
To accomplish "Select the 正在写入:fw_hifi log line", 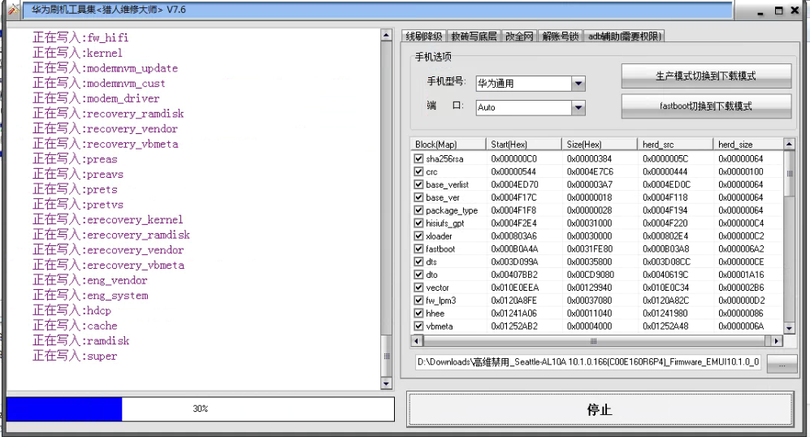I will point(80,37).
